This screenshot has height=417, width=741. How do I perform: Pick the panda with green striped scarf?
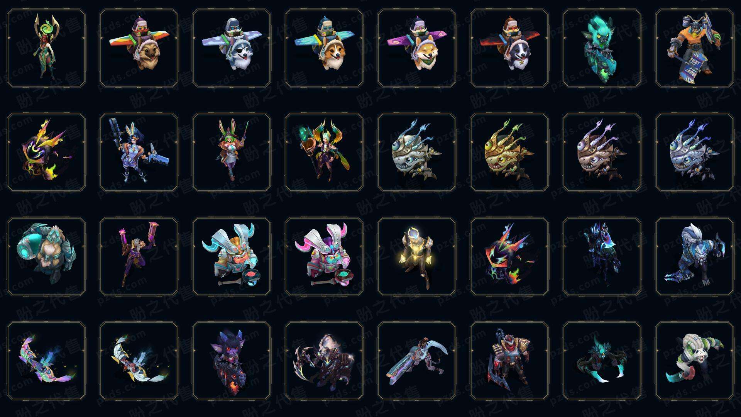(x=695, y=361)
